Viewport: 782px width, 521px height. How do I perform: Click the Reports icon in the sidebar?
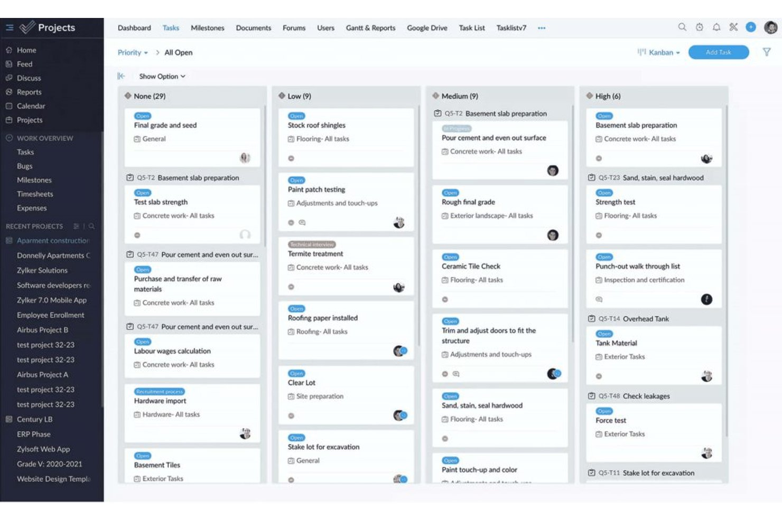click(x=9, y=92)
